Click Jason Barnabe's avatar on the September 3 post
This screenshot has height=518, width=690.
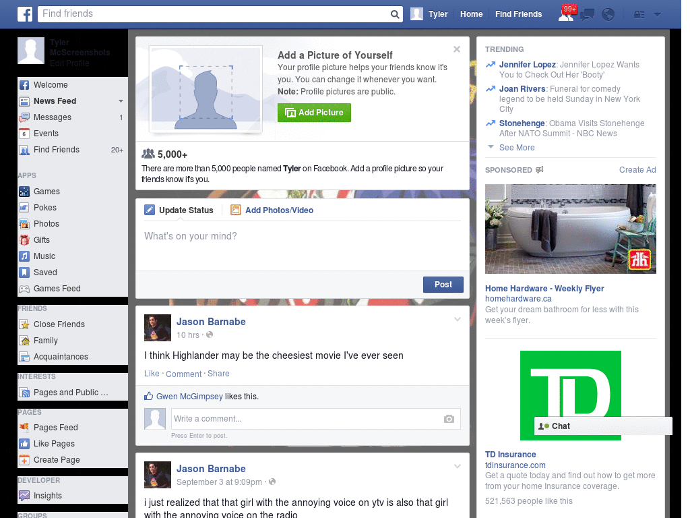click(x=158, y=475)
